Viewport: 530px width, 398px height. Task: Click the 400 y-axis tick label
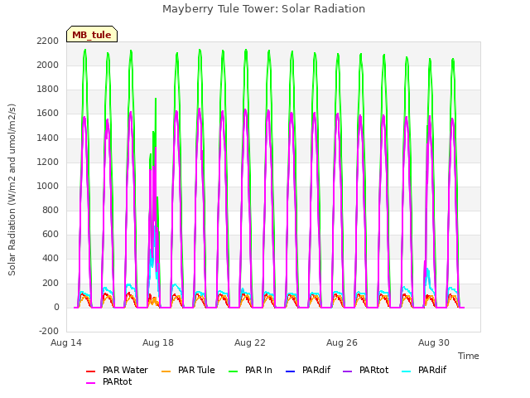point(51,258)
